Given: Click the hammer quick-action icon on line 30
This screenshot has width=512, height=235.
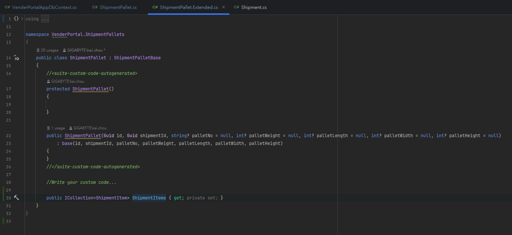Looking at the screenshot, I should (x=16, y=198).
